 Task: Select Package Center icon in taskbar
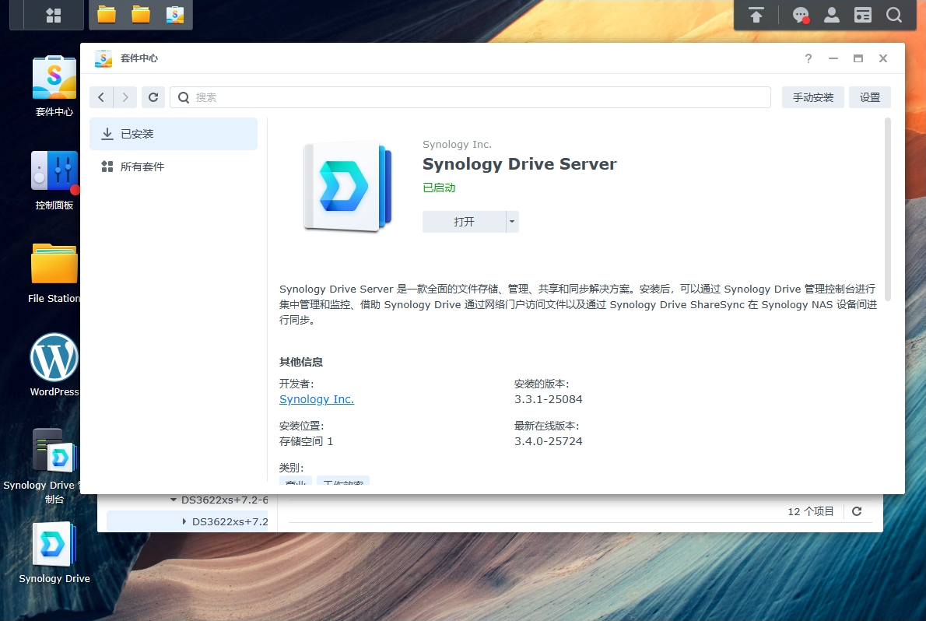click(175, 15)
